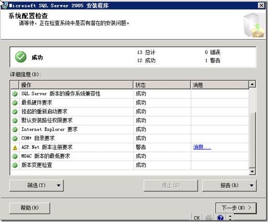Click the check icon for Internet Explorer 要求

pyautogui.click(x=15, y=129)
